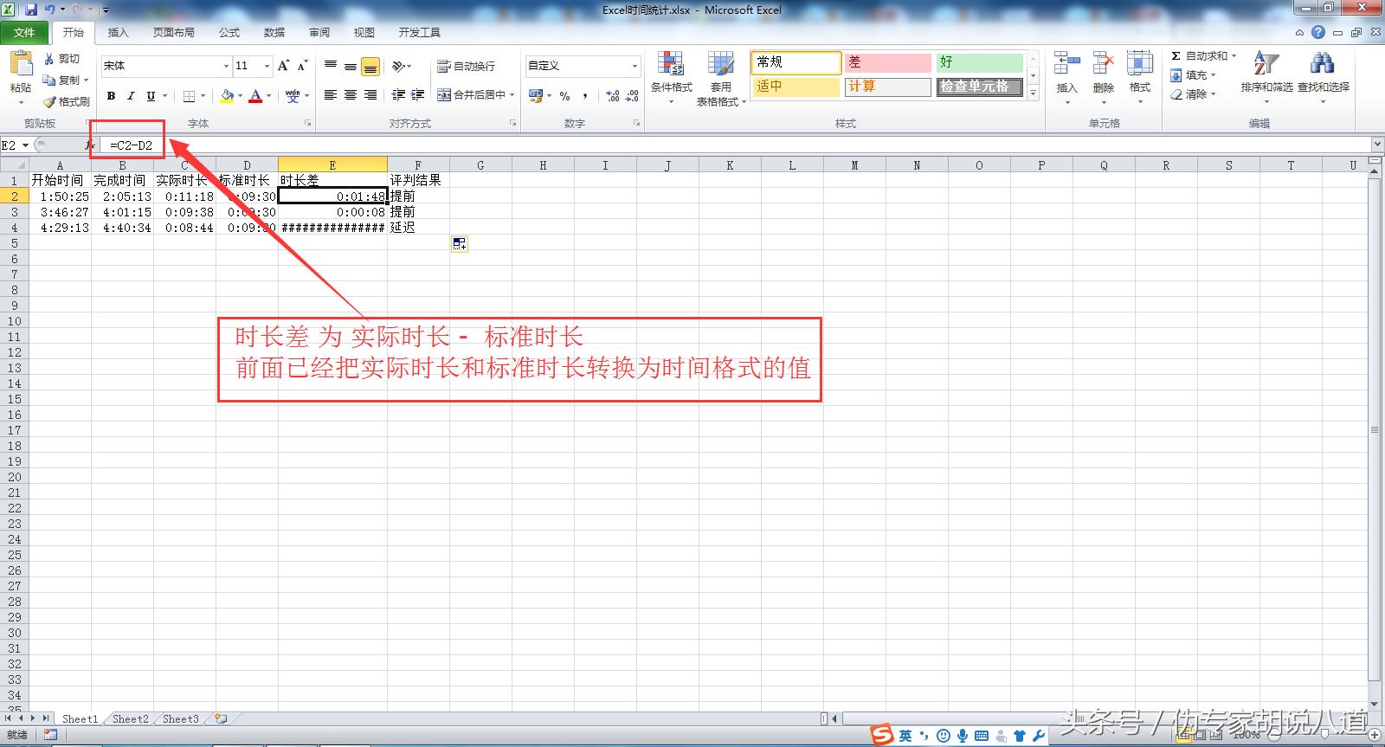Decrease font size with the small A

[302, 66]
